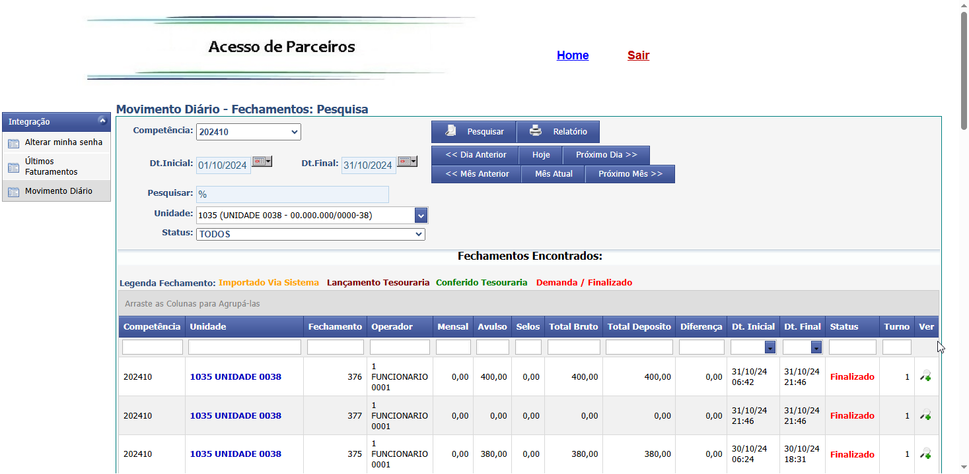969x474 pixels.
Task: Open details for fechamento 376 magnifier icon
Action: tap(925, 376)
